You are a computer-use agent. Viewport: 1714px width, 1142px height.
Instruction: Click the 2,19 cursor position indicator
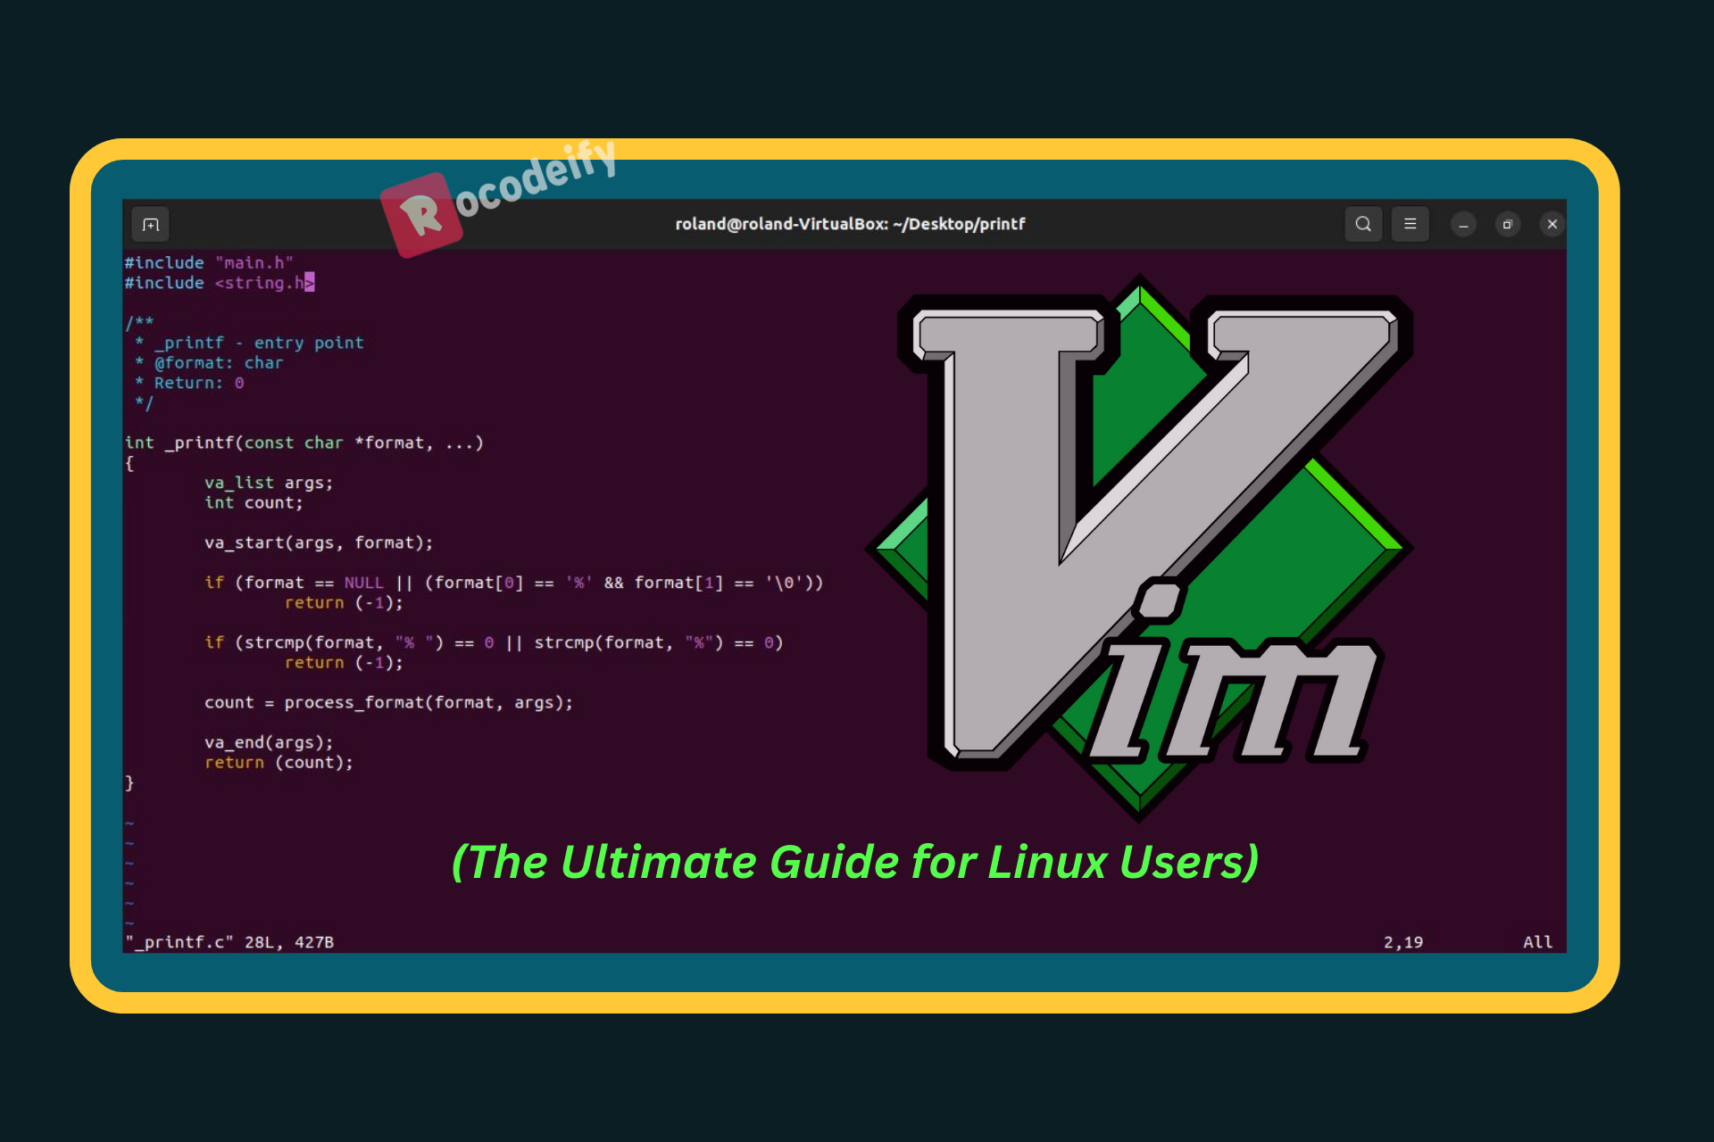[x=1402, y=942]
